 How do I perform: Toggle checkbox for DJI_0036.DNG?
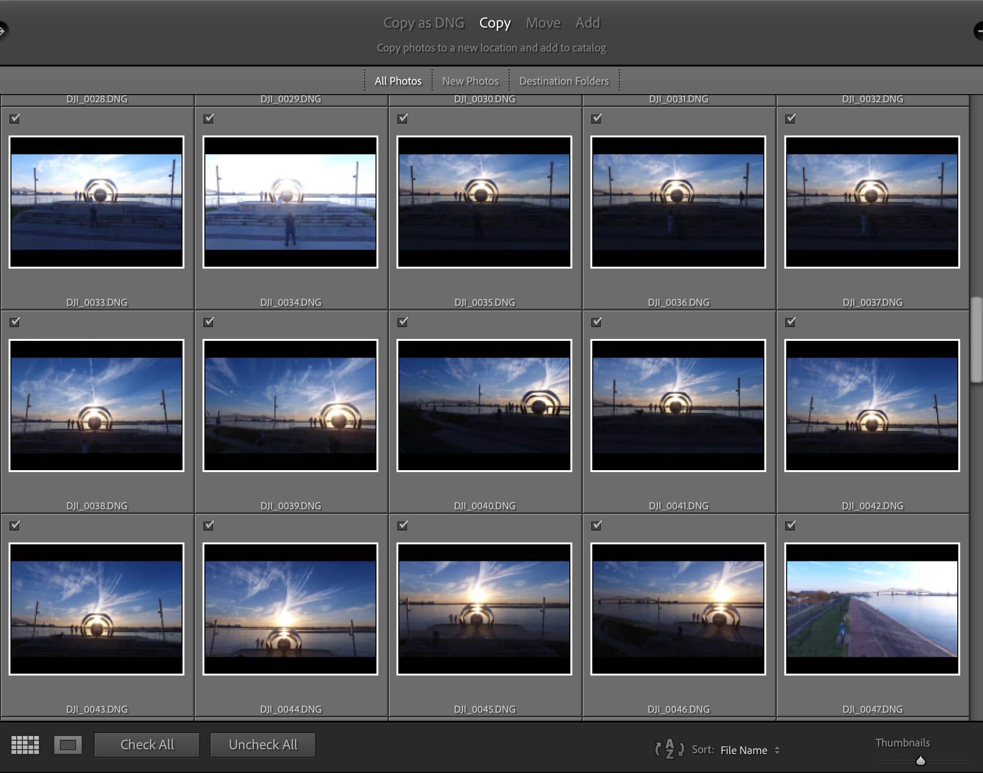click(x=597, y=118)
